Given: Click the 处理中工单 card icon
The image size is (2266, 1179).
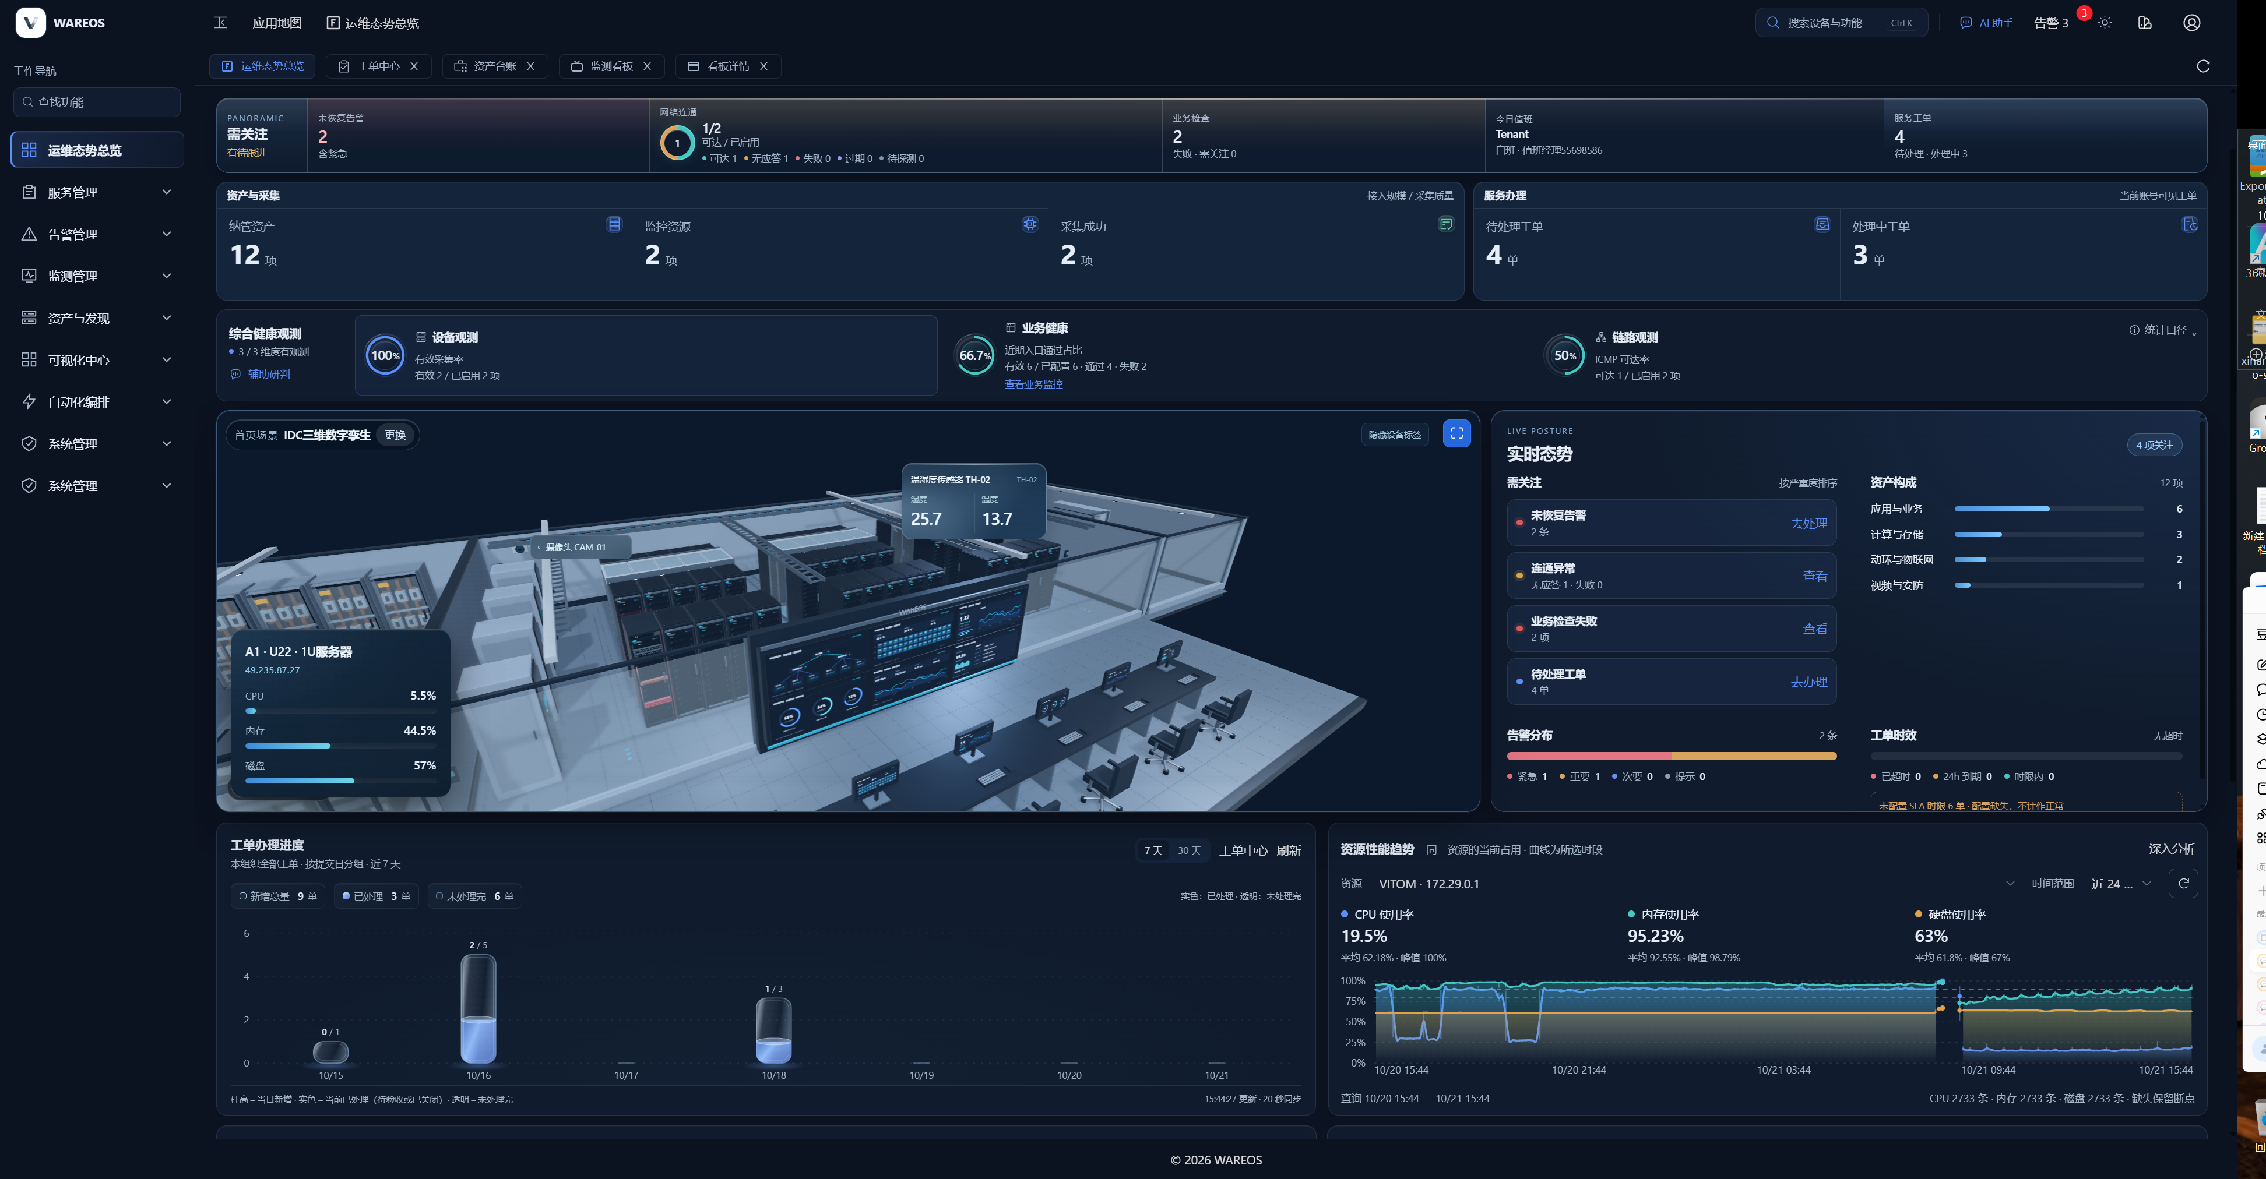Looking at the screenshot, I should (x=2190, y=224).
